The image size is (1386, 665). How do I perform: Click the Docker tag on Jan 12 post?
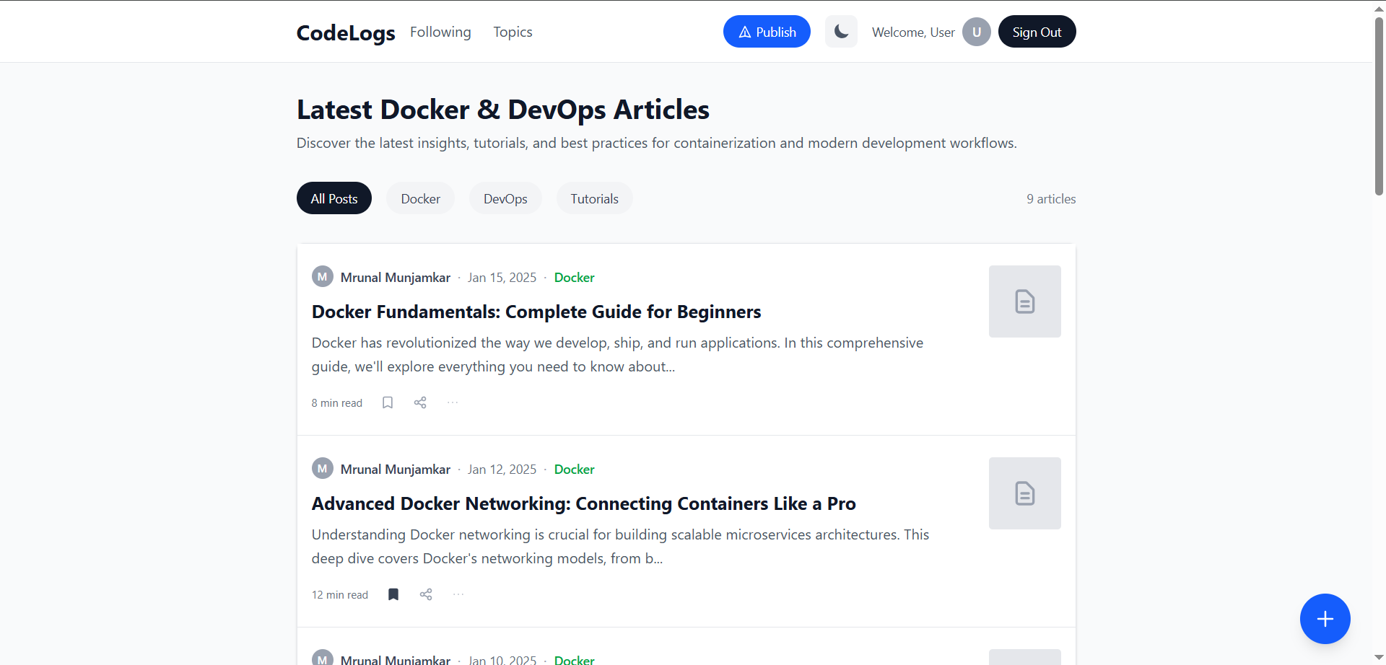[574, 470]
